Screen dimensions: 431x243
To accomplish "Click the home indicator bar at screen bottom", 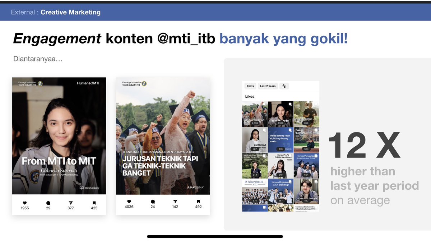I will (215, 236).
